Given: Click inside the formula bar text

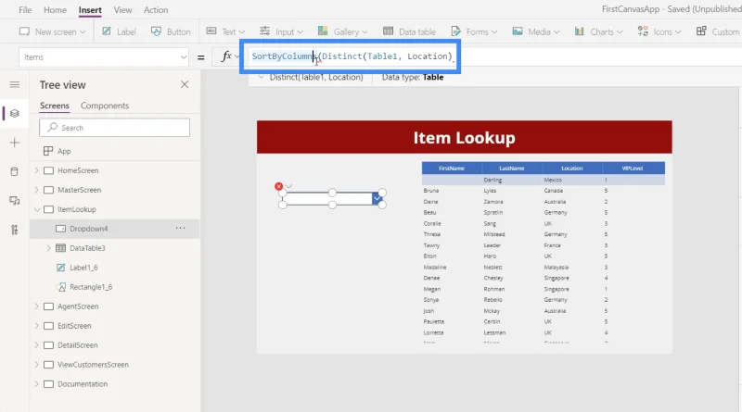Looking at the screenshot, I should pyautogui.click(x=352, y=56).
